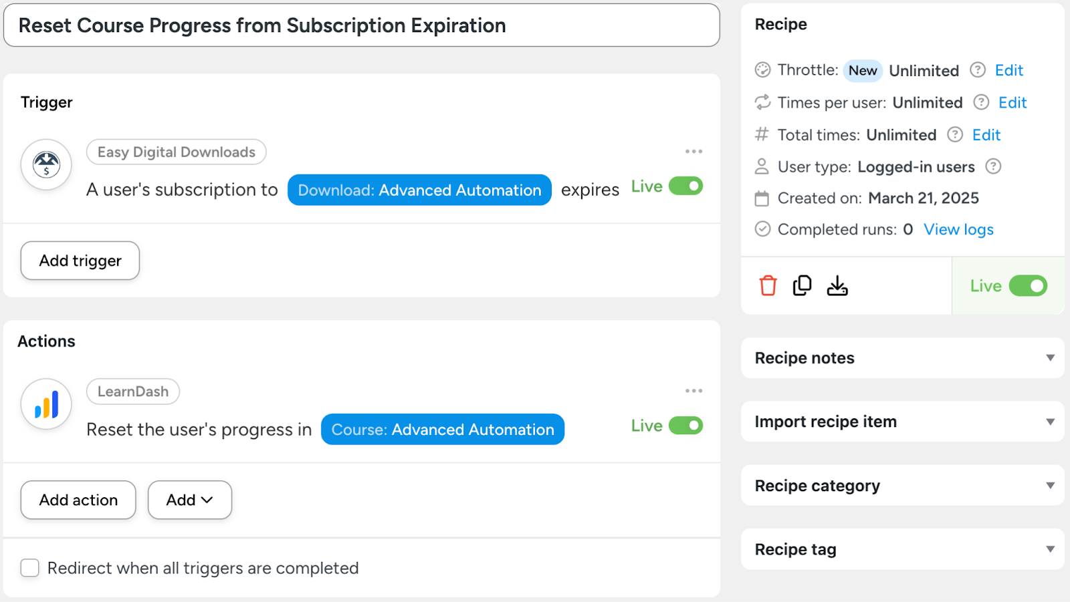The width and height of the screenshot is (1070, 602).
Task: Click help icon beside User type
Action: (994, 166)
